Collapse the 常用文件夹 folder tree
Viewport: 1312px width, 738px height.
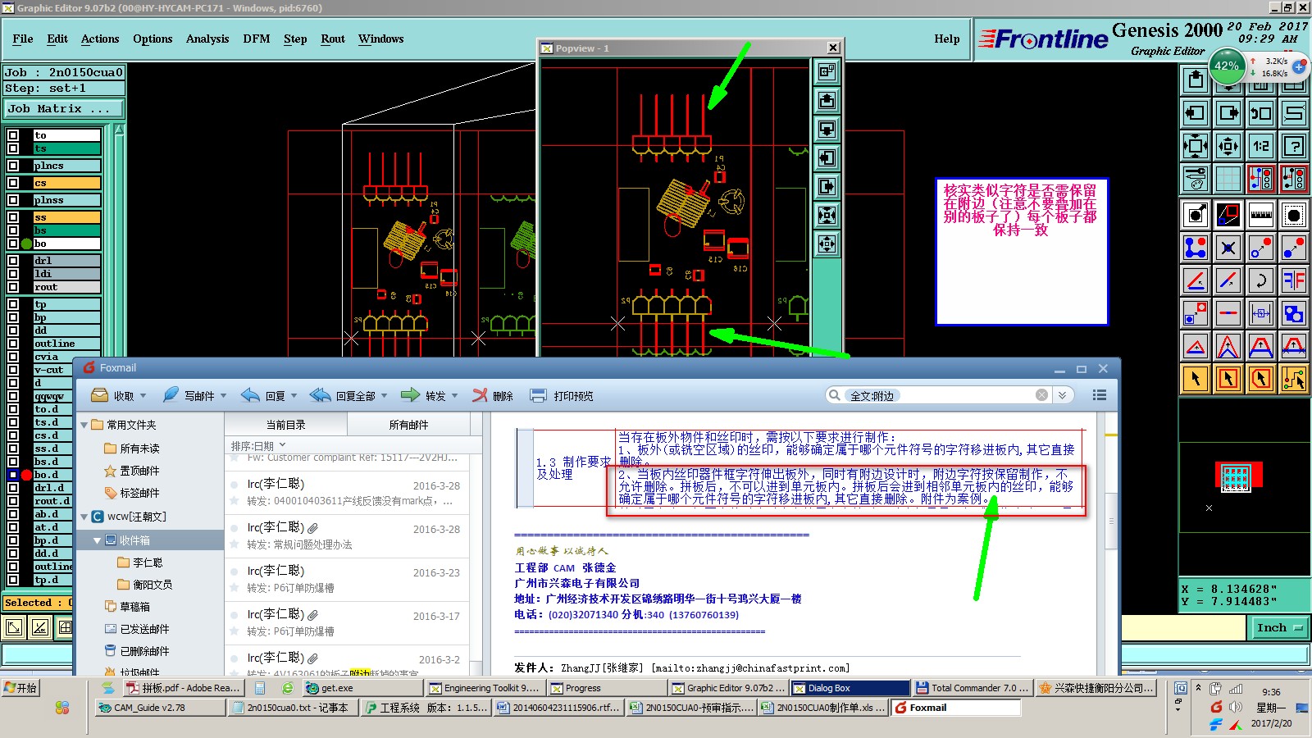(84, 425)
